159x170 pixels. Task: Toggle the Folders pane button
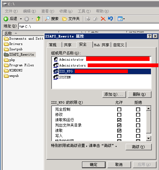point(71,19)
